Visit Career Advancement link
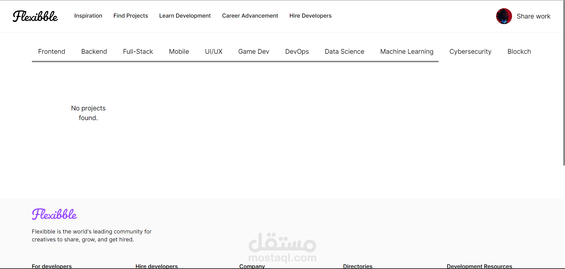Viewport: 565px width, 269px height. tap(250, 16)
